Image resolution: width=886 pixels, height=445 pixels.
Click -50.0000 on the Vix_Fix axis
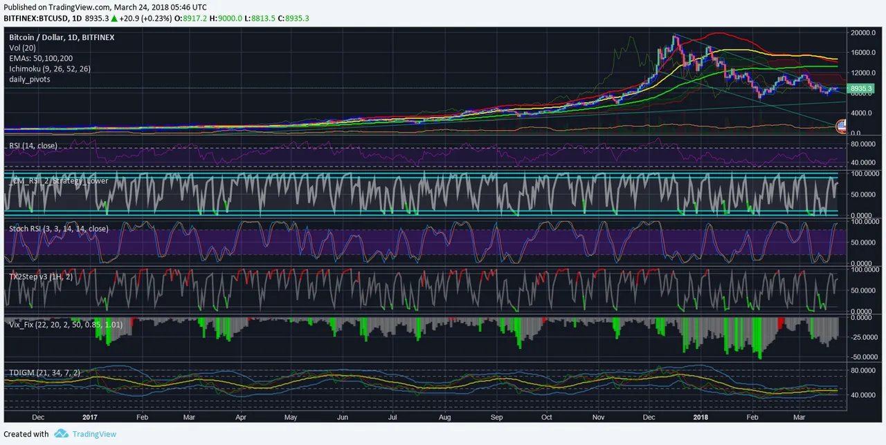click(866, 357)
